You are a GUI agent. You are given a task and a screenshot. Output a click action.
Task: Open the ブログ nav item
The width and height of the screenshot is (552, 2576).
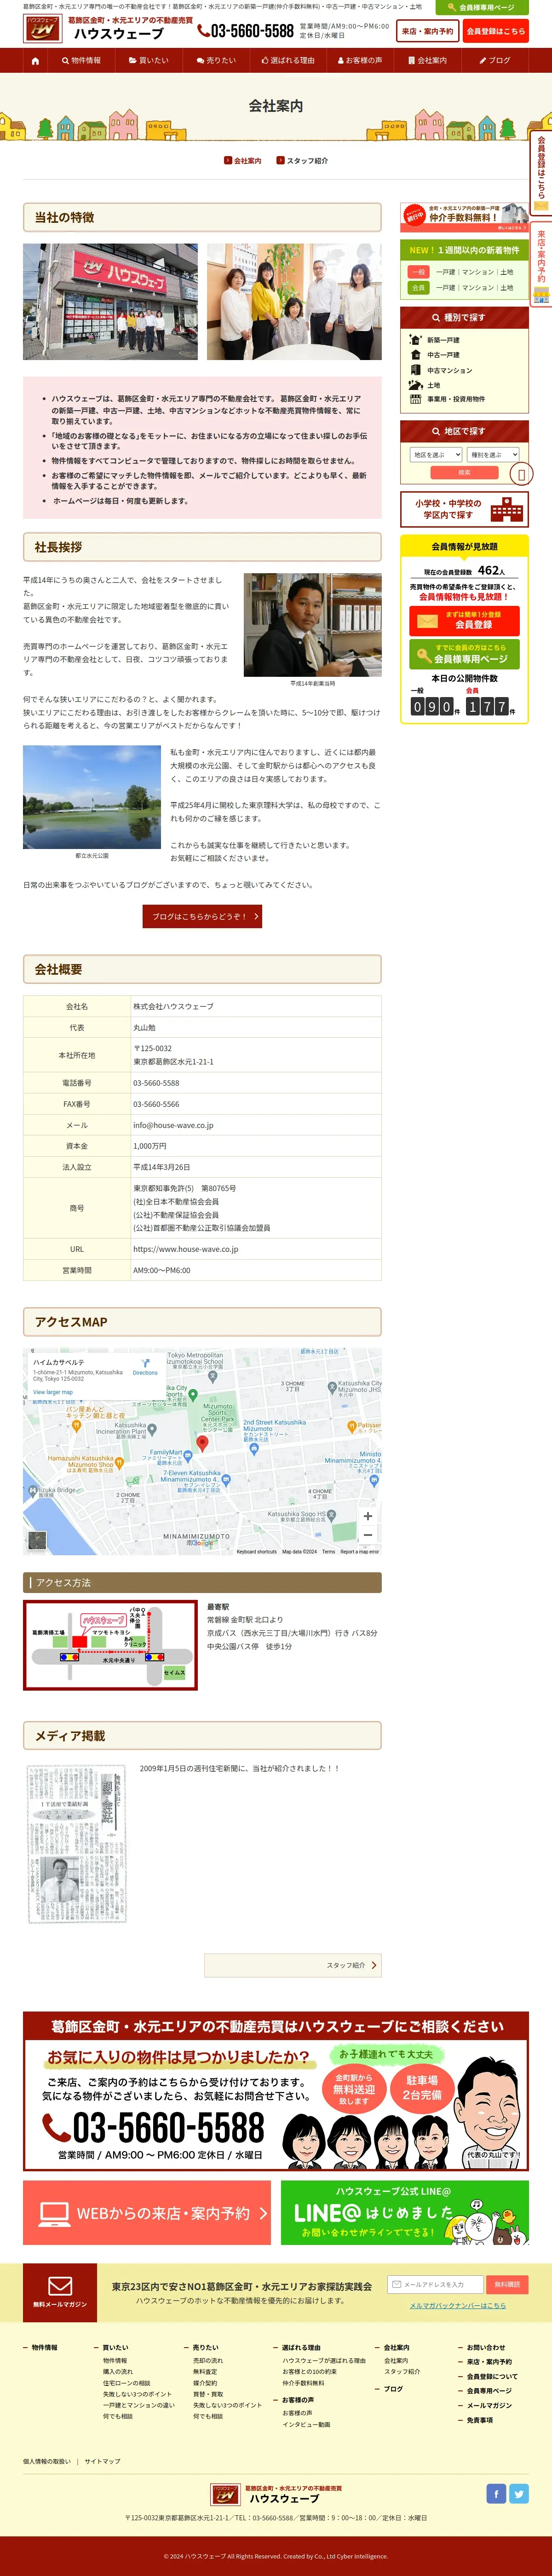tap(495, 60)
